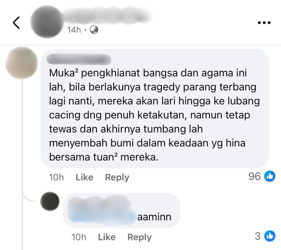Click the thumbs-up reaction icon beside 3
This screenshot has height=250, width=281.
[x=270, y=236]
